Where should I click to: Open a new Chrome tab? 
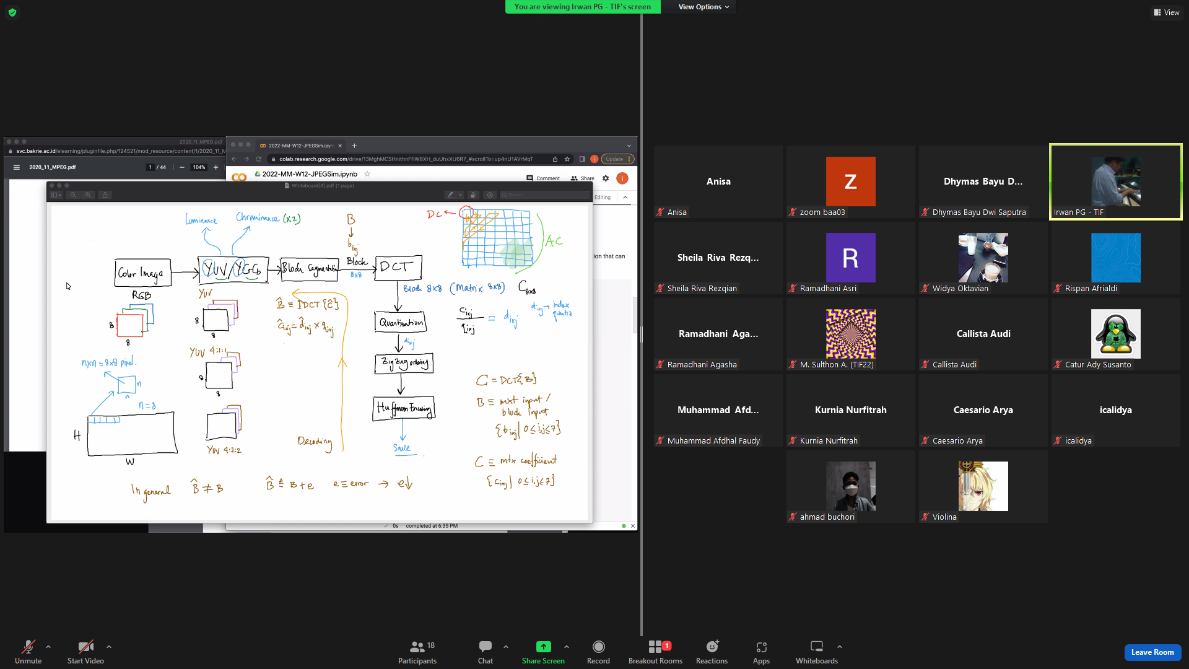(x=354, y=146)
